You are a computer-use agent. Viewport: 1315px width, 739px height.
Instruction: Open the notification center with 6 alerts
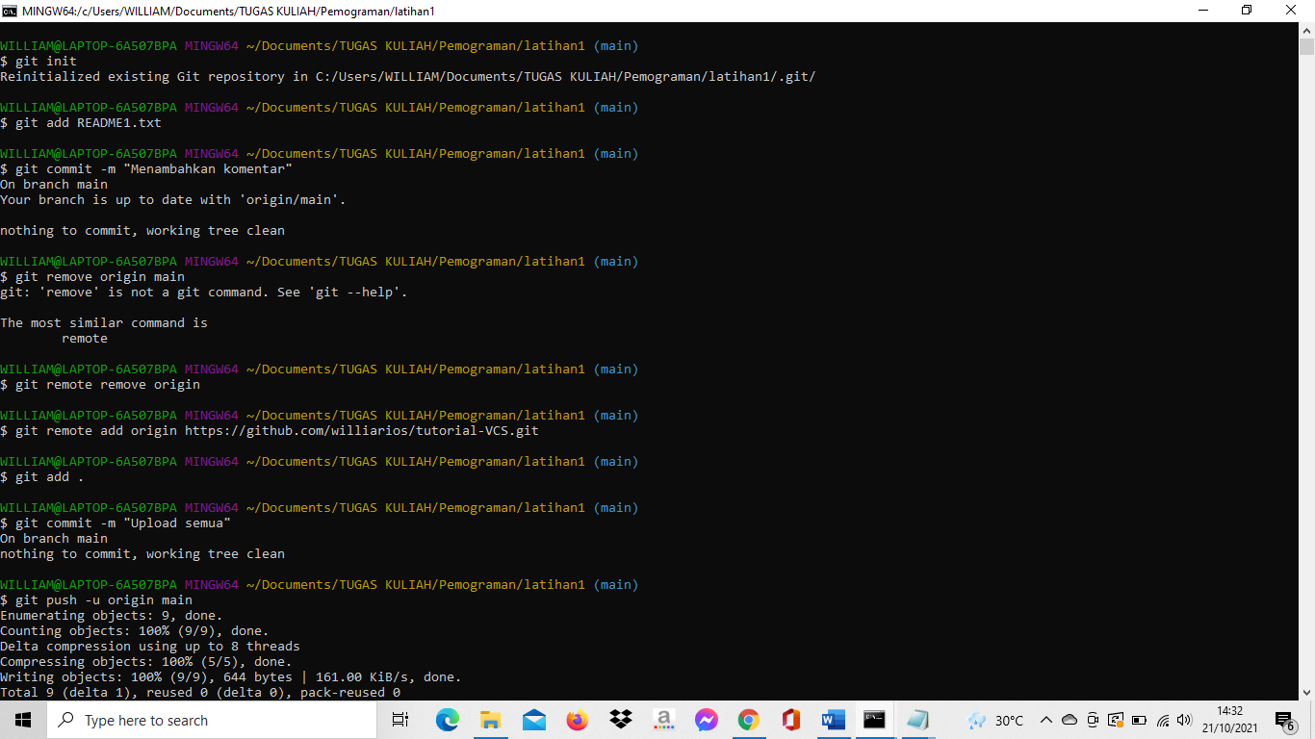1285,720
